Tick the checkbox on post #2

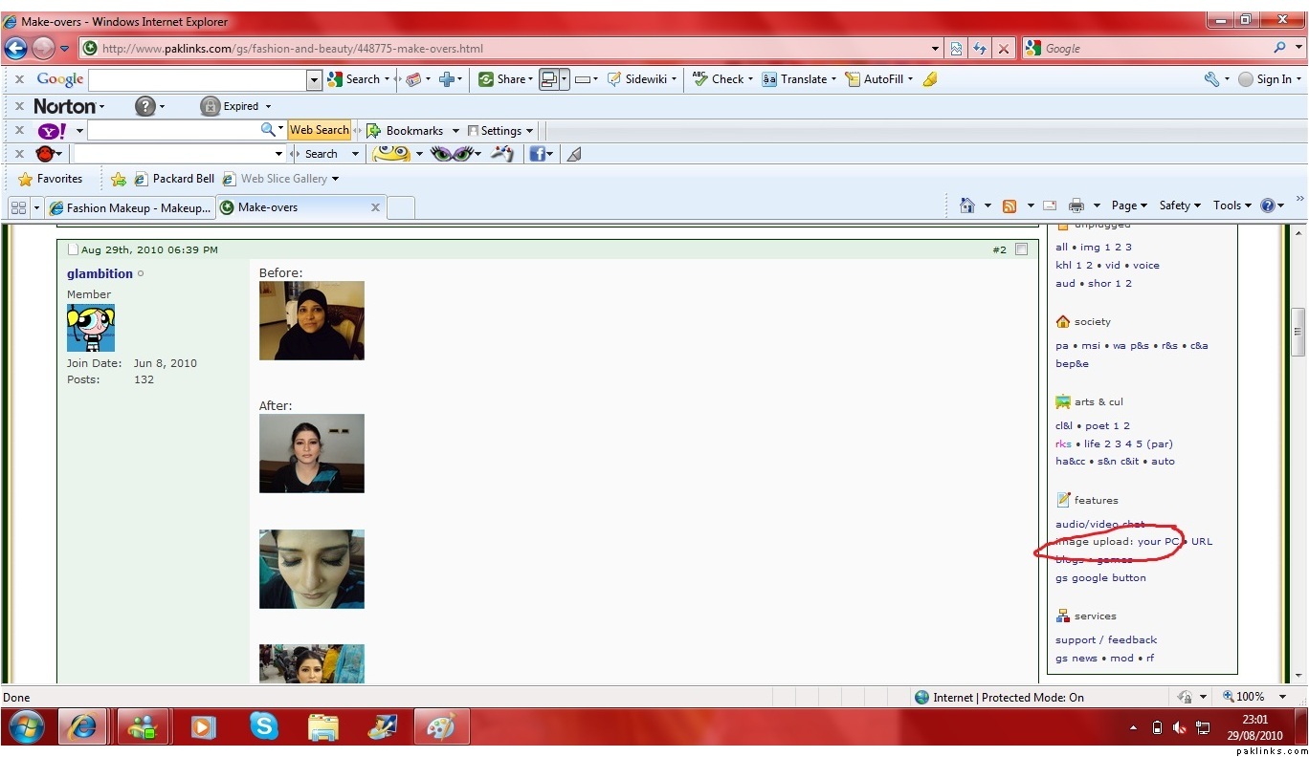(1021, 249)
